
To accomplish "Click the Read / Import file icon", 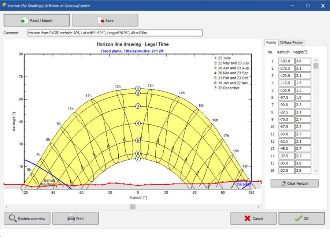I will (25, 21).
